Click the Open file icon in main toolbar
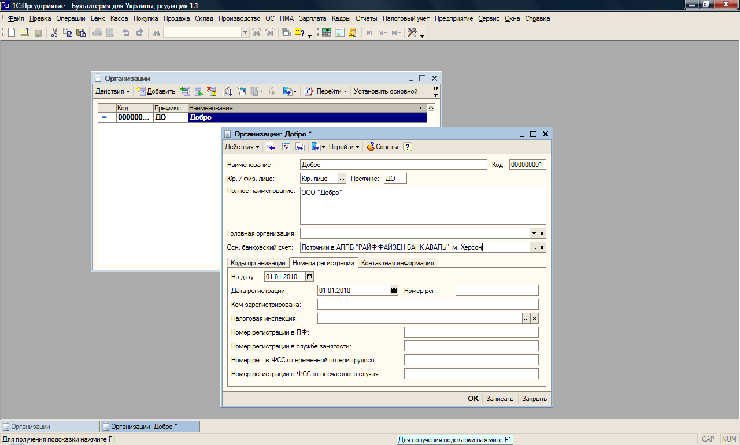 (x=25, y=33)
